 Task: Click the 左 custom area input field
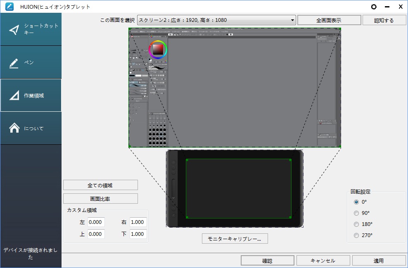click(x=96, y=222)
